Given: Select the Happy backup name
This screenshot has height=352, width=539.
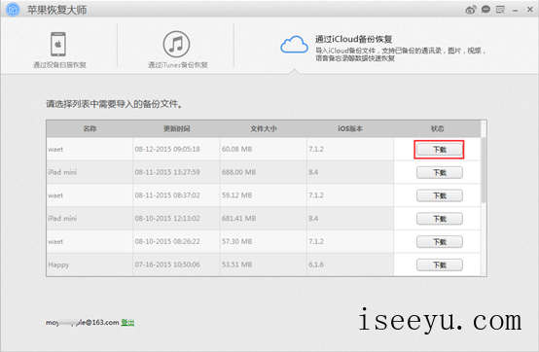Looking at the screenshot, I should (58, 265).
